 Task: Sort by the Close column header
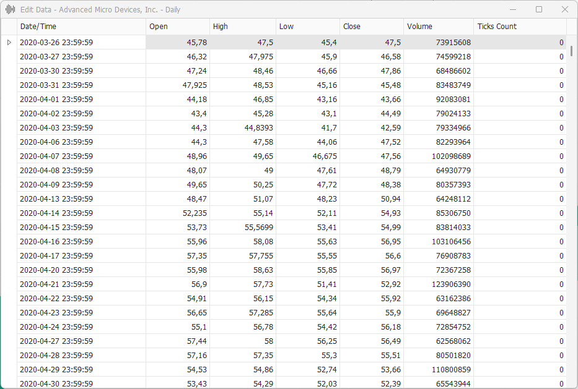tap(372, 27)
